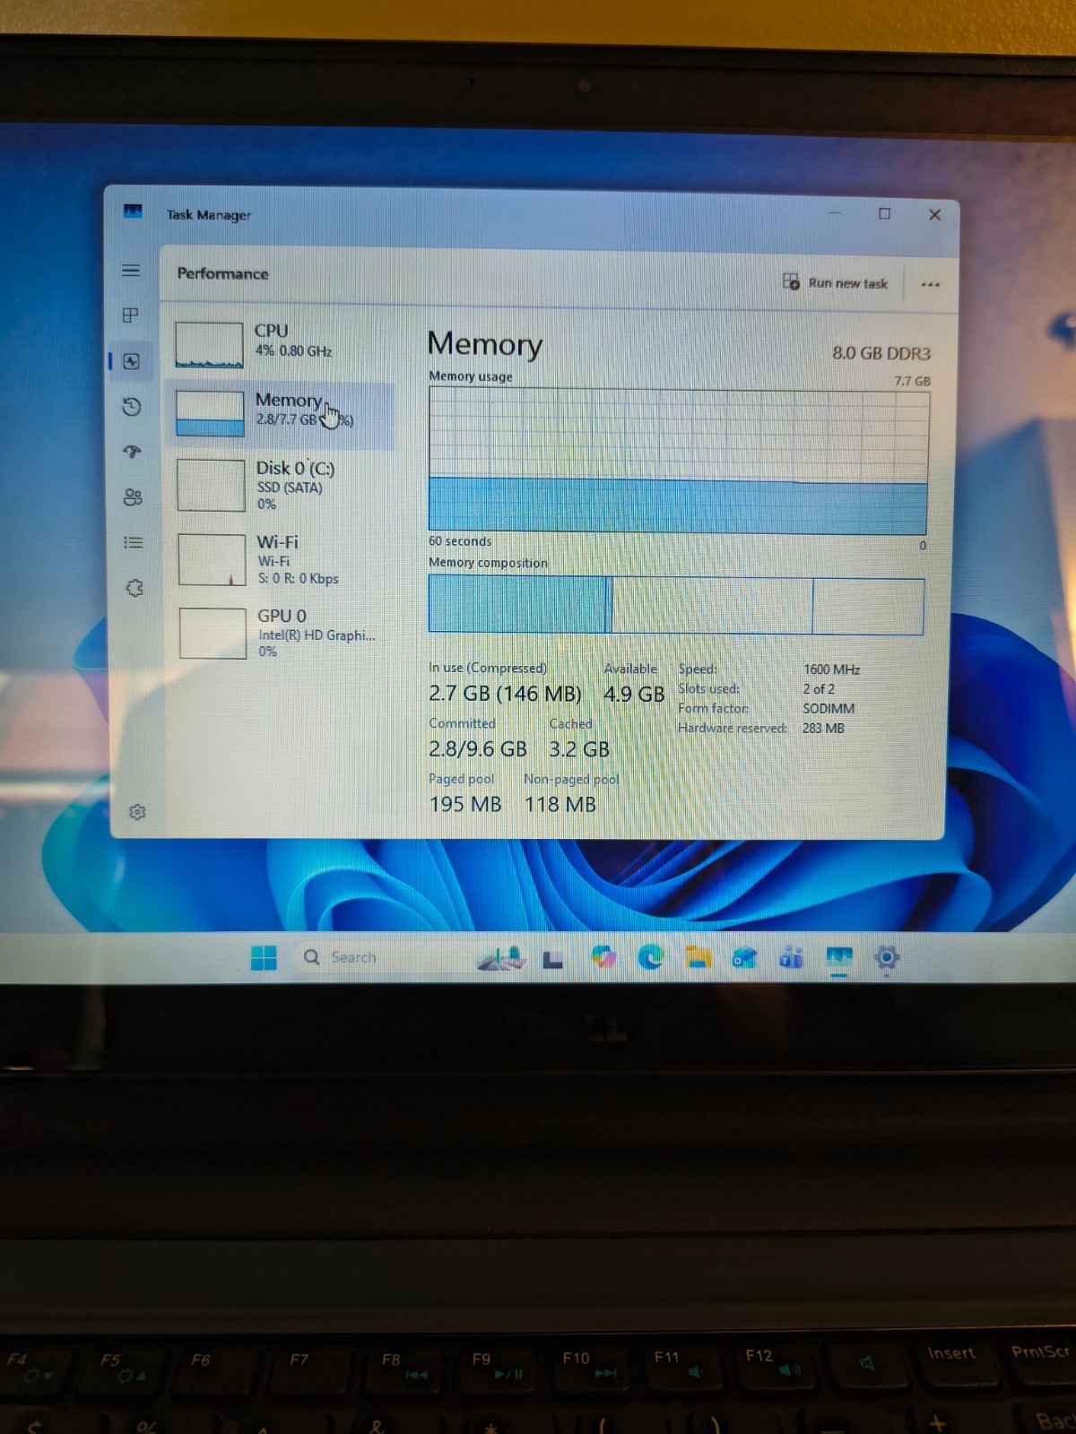1076x1434 pixels.
Task: Click the '1600 MHz' speed value
Action: [831, 669]
